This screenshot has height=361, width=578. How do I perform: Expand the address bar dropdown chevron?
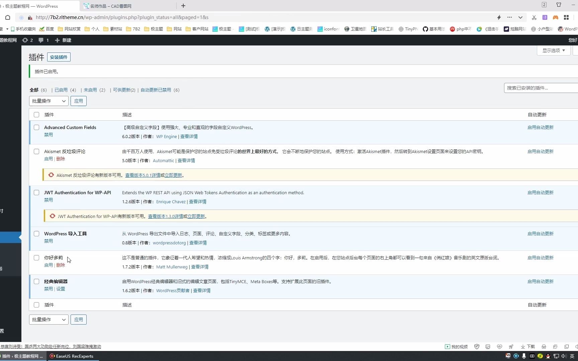(x=520, y=17)
